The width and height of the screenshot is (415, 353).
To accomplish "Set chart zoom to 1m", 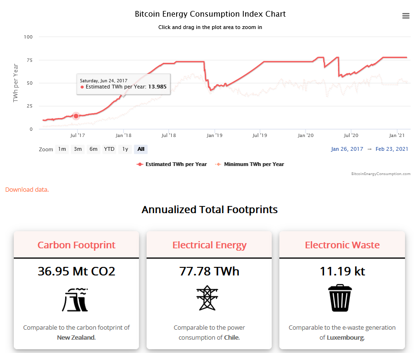I will (x=62, y=149).
